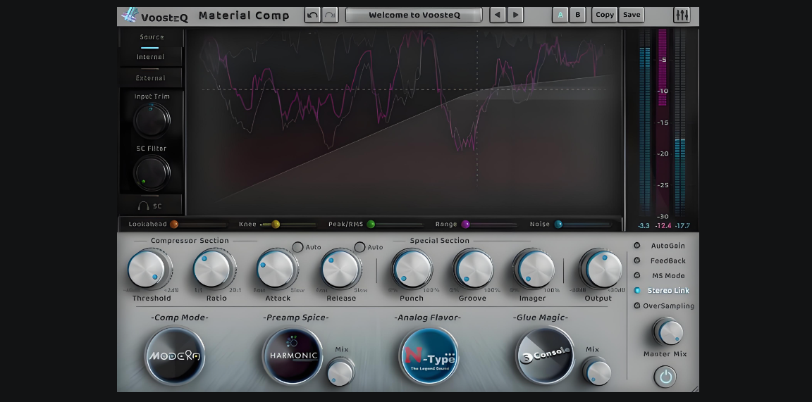Screen dimensions: 812x402
Task: Click the Harmonic Preamp Spice selector
Action: pos(293,356)
